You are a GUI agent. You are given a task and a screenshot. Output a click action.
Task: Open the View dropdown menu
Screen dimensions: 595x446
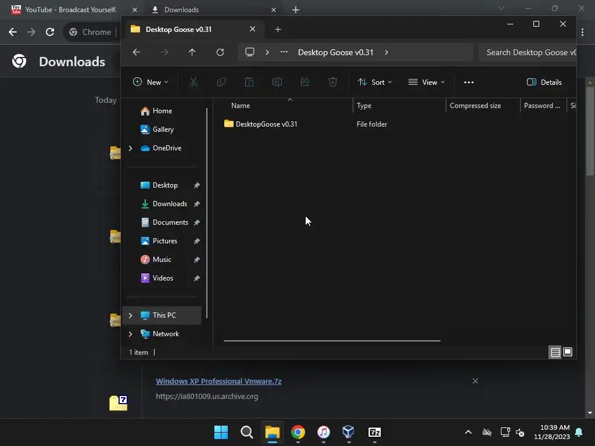426,82
